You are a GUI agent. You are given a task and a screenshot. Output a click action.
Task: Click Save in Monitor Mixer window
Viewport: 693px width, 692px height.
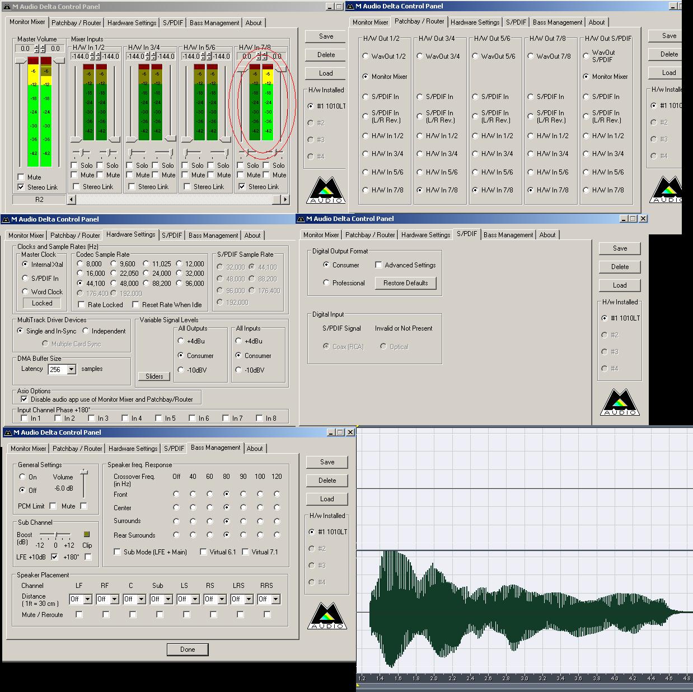pos(326,36)
